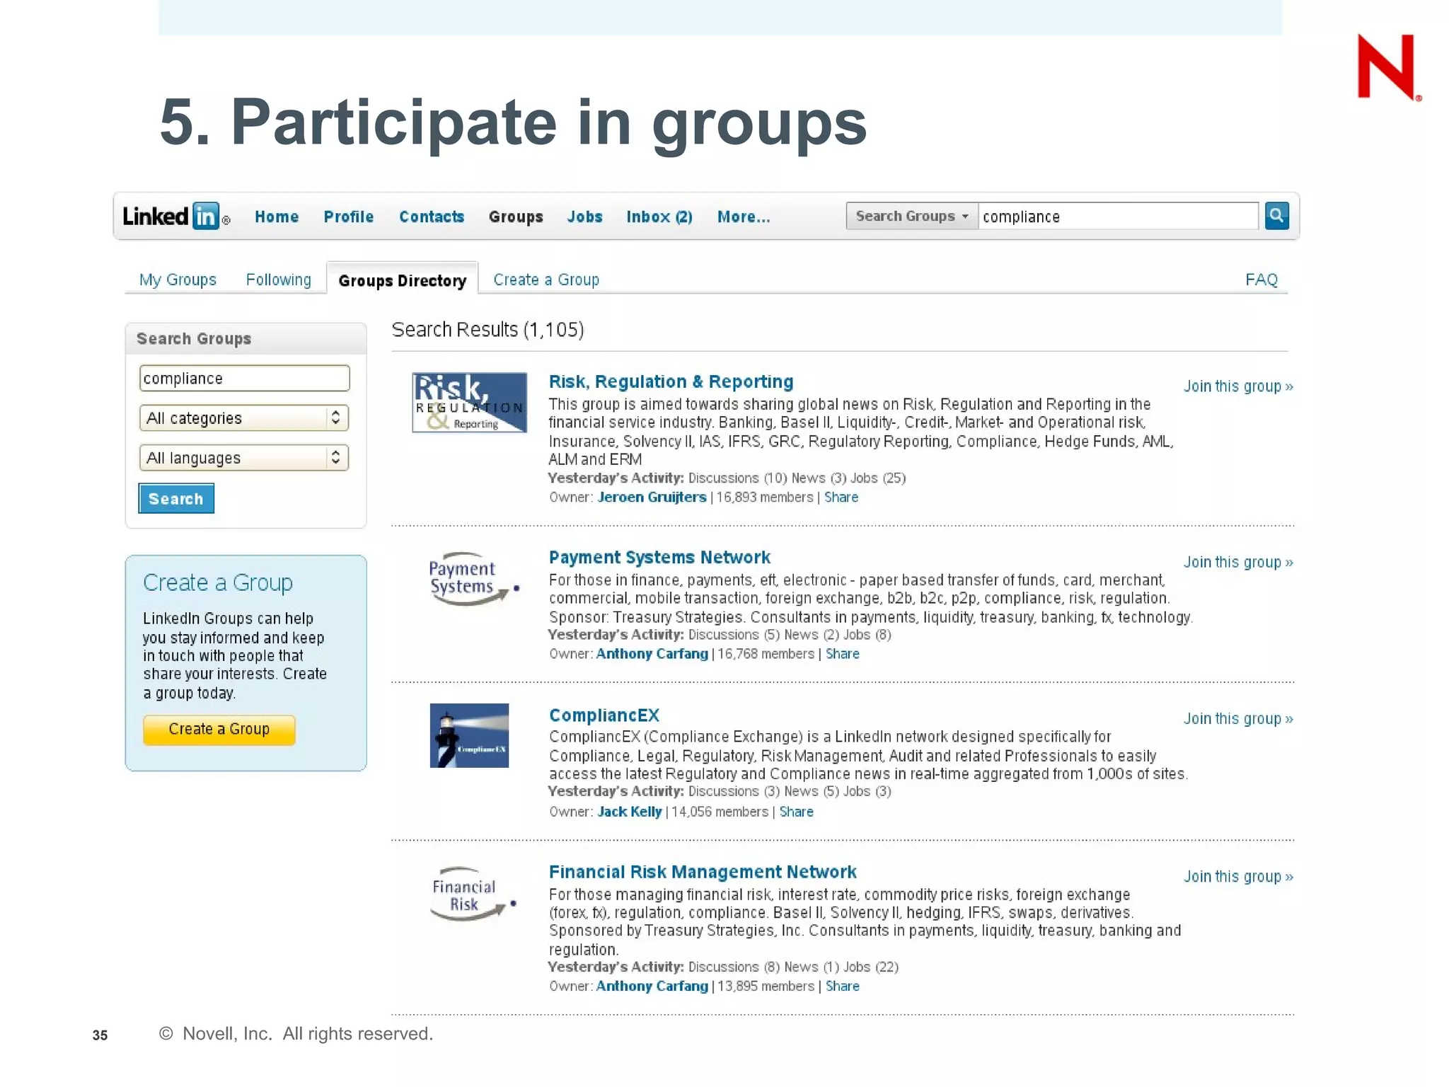Share the Financial Risk Management Network group
The image size is (1449, 1087).
[x=843, y=986]
